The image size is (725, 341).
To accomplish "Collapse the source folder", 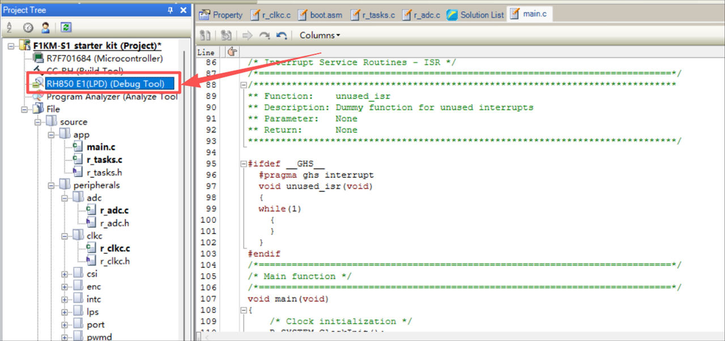I will pyautogui.click(x=38, y=122).
